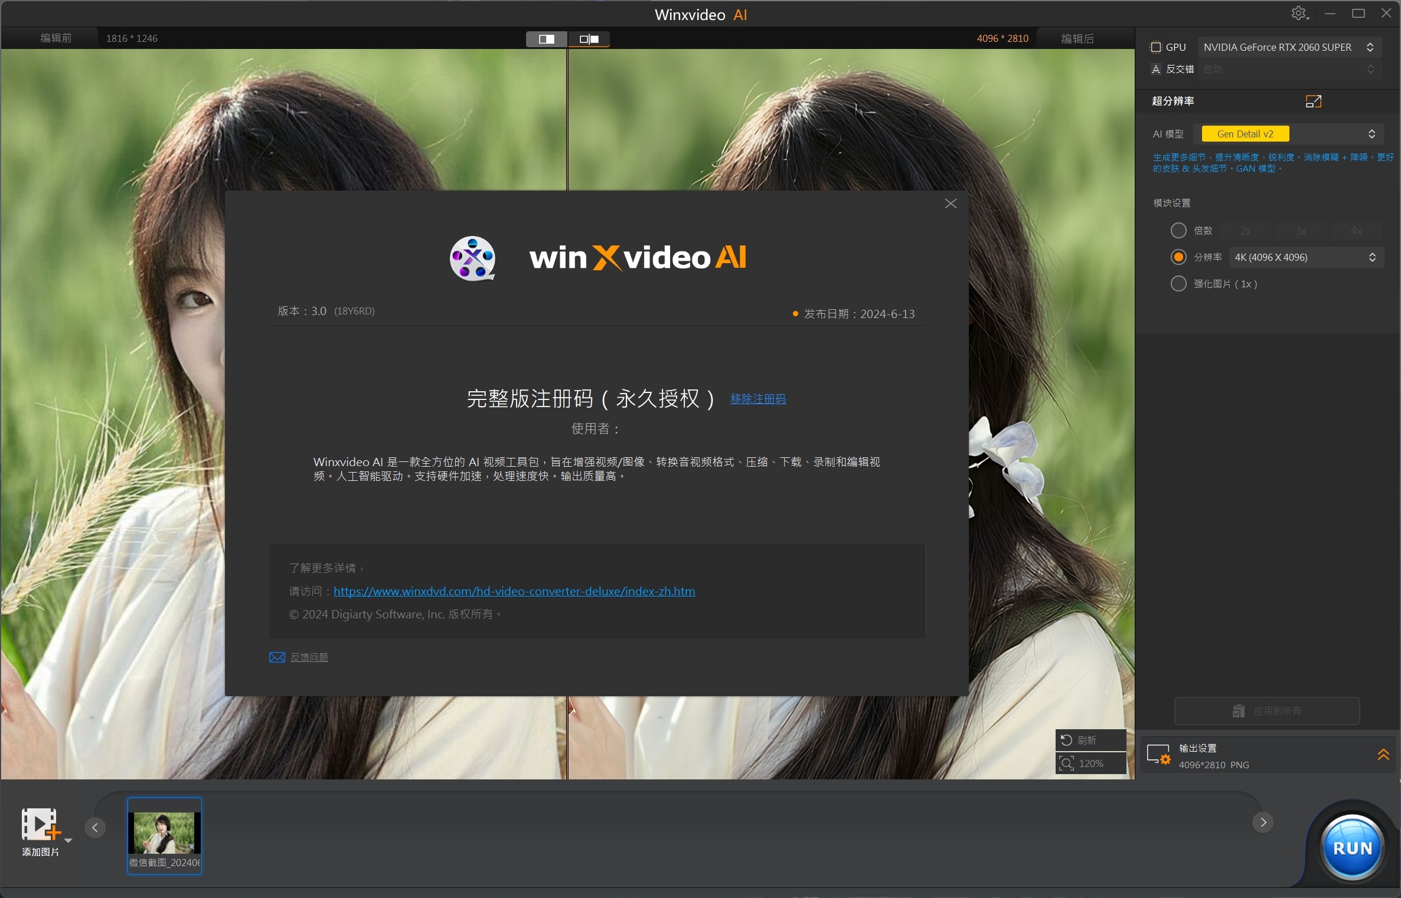Select the resolution (分辨率) radio button
1401x898 pixels.
click(1178, 257)
